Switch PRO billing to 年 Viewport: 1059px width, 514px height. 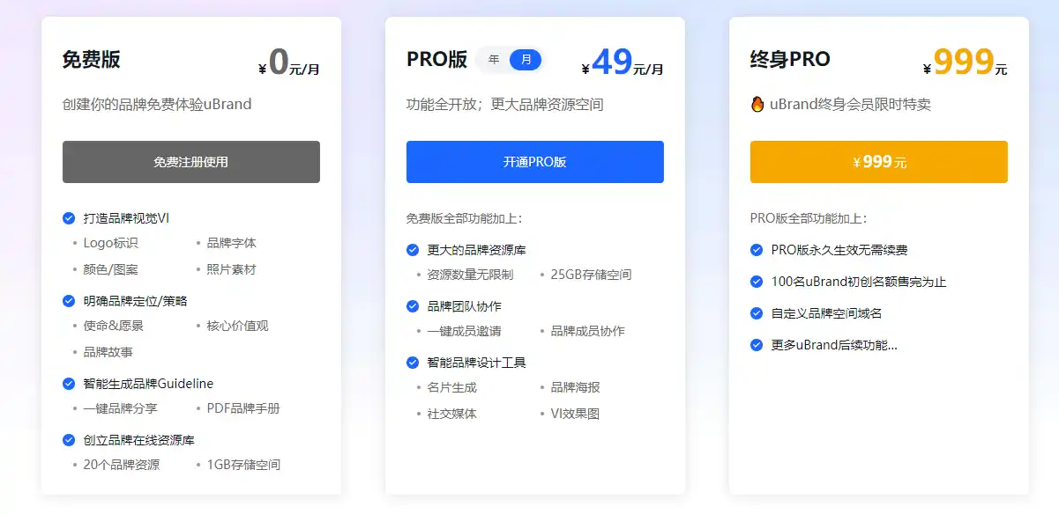click(x=494, y=60)
